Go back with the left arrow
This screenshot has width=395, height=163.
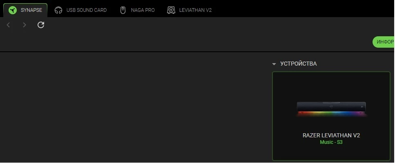[8, 25]
